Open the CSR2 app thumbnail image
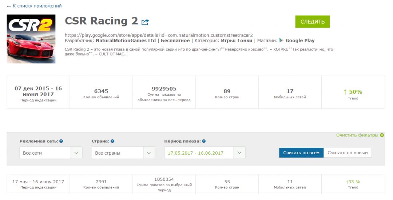Viewport: 393px width, 200px height. [x=31, y=39]
